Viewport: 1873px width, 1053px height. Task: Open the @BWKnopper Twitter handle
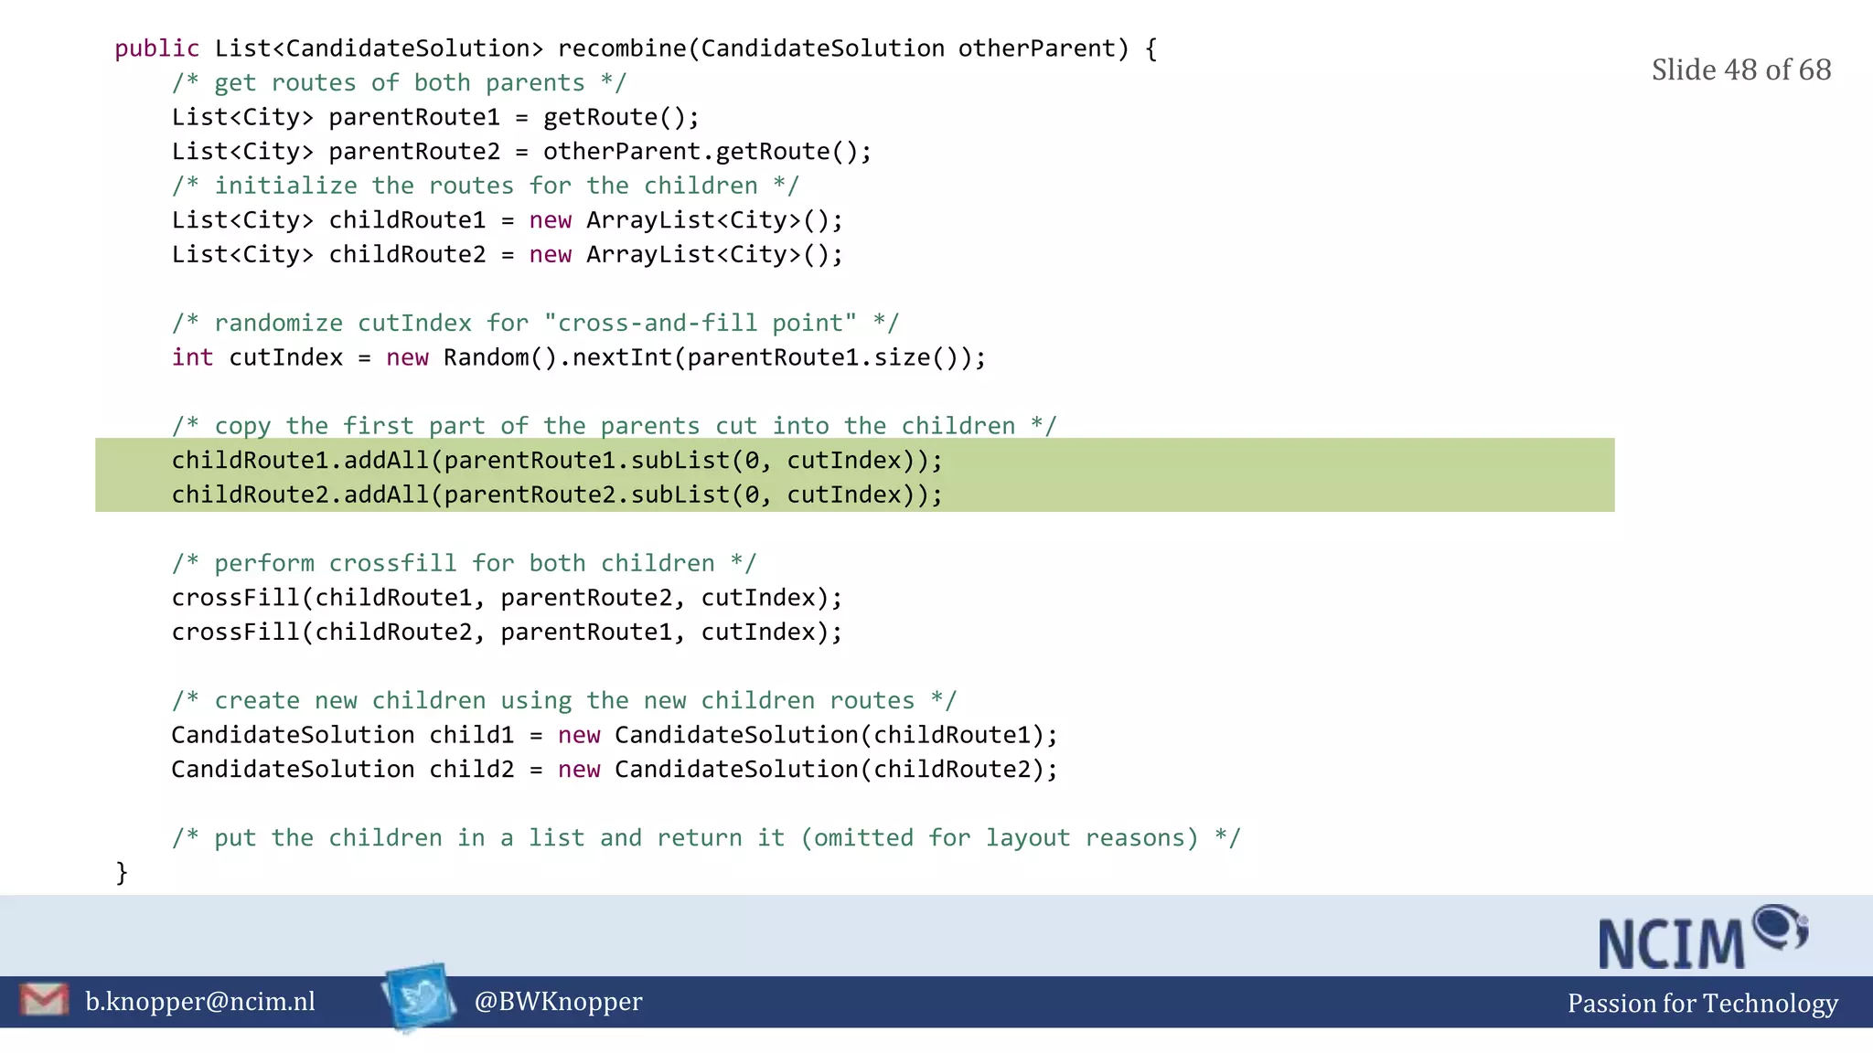pos(558,1002)
